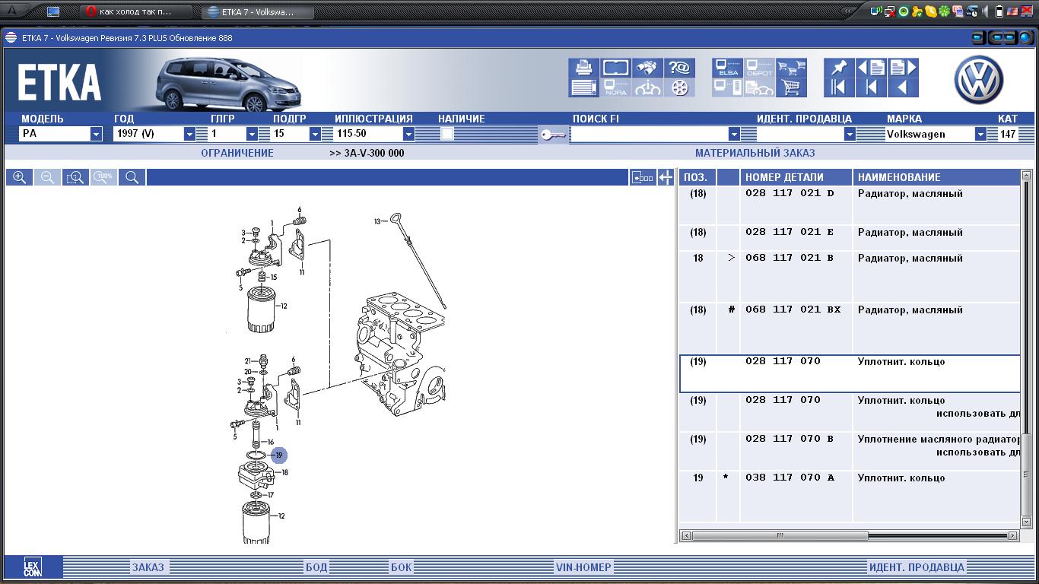Screen dimensions: 1039x584
Task: Click the single shopping cart icon
Action: pos(792,87)
